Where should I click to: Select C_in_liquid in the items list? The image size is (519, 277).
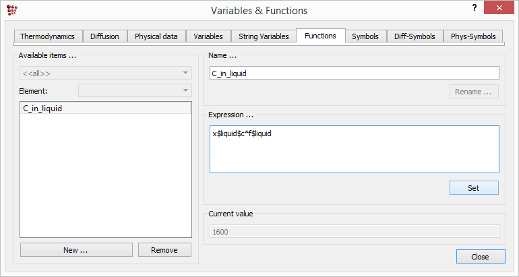(43, 108)
